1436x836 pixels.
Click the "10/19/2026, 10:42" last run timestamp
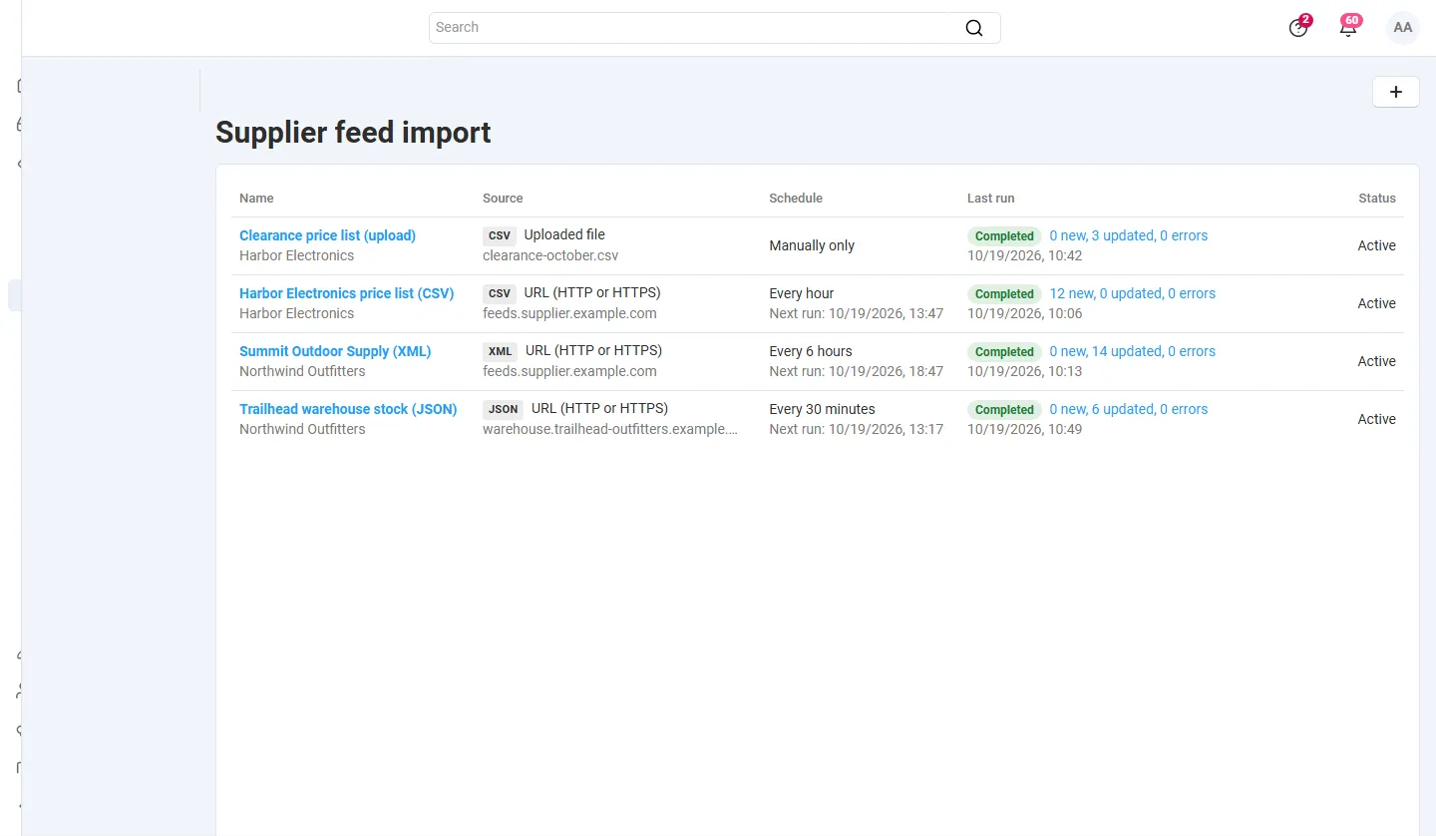1024,255
